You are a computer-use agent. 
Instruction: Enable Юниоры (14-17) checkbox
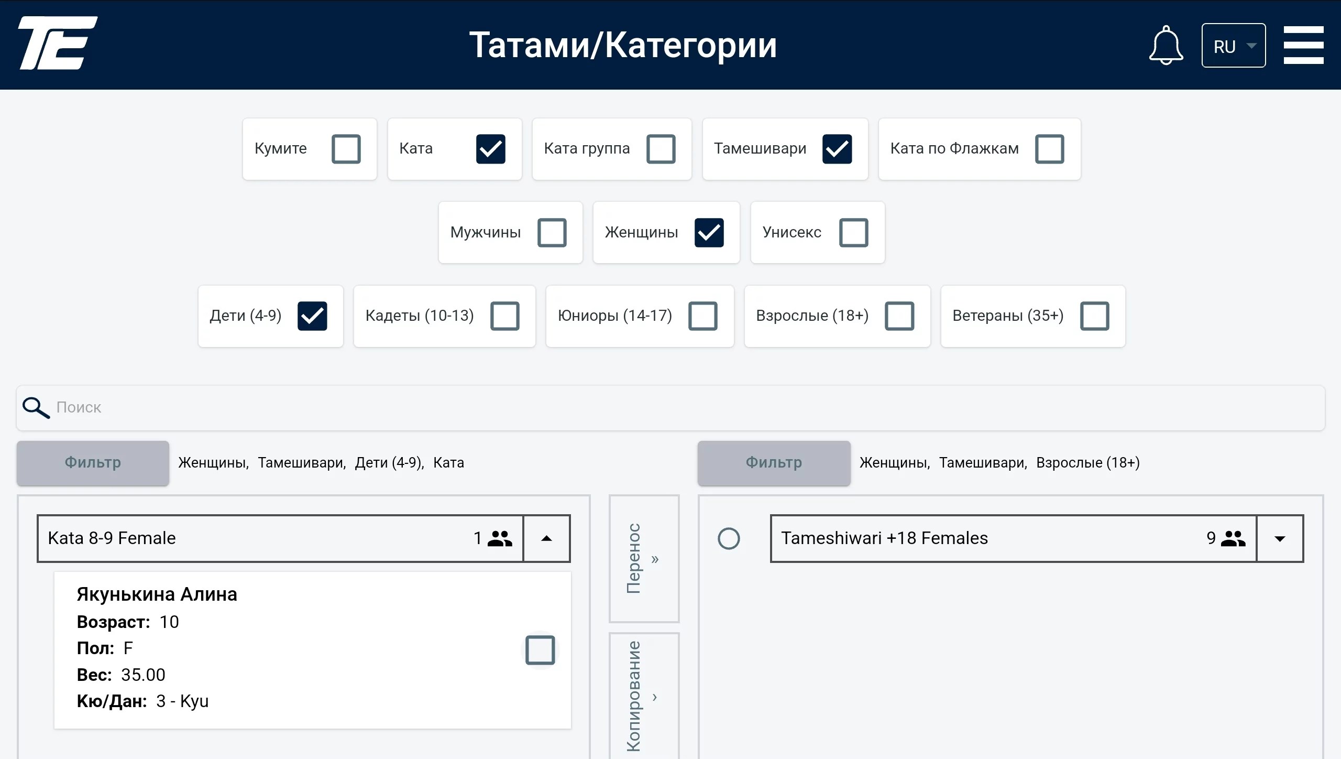[702, 316]
